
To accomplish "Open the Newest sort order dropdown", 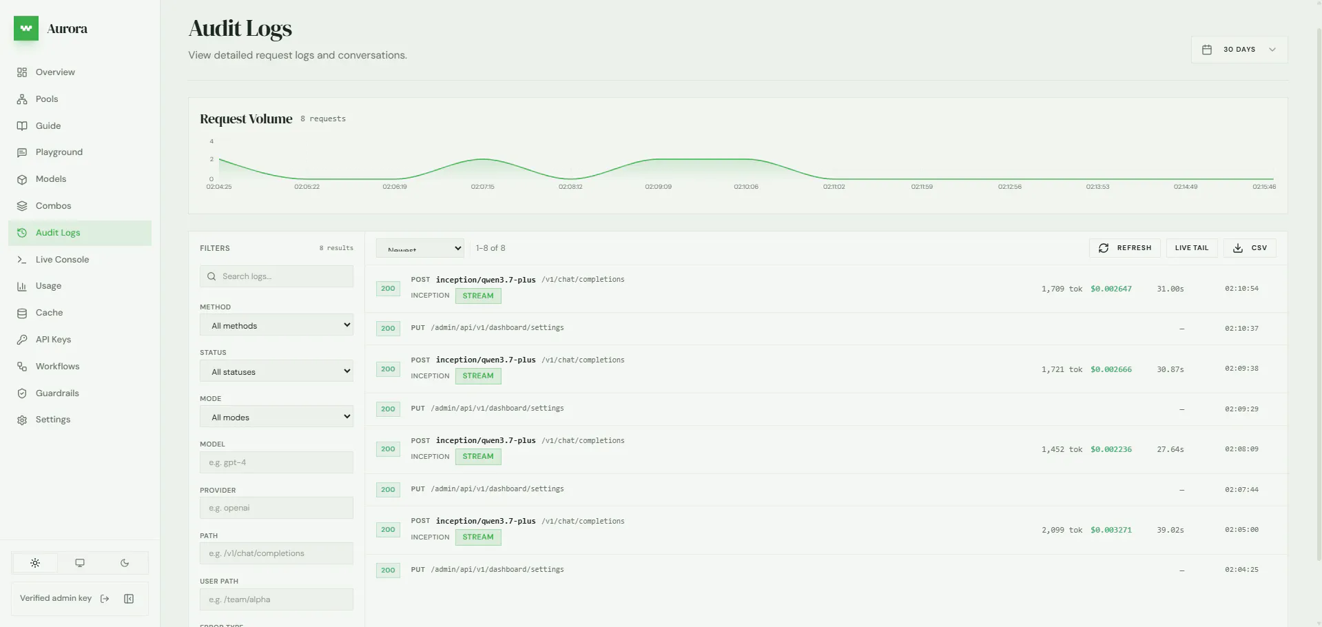I will pyautogui.click(x=420, y=248).
